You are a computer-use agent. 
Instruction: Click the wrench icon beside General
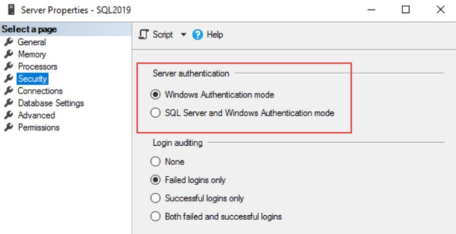pos(9,42)
